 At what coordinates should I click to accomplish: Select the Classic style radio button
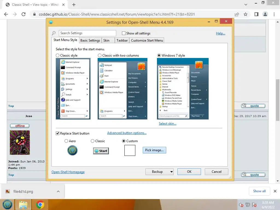(57, 55)
